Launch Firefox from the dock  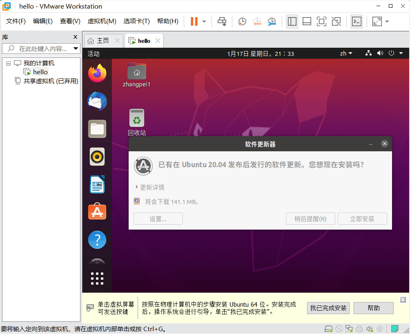click(x=97, y=73)
